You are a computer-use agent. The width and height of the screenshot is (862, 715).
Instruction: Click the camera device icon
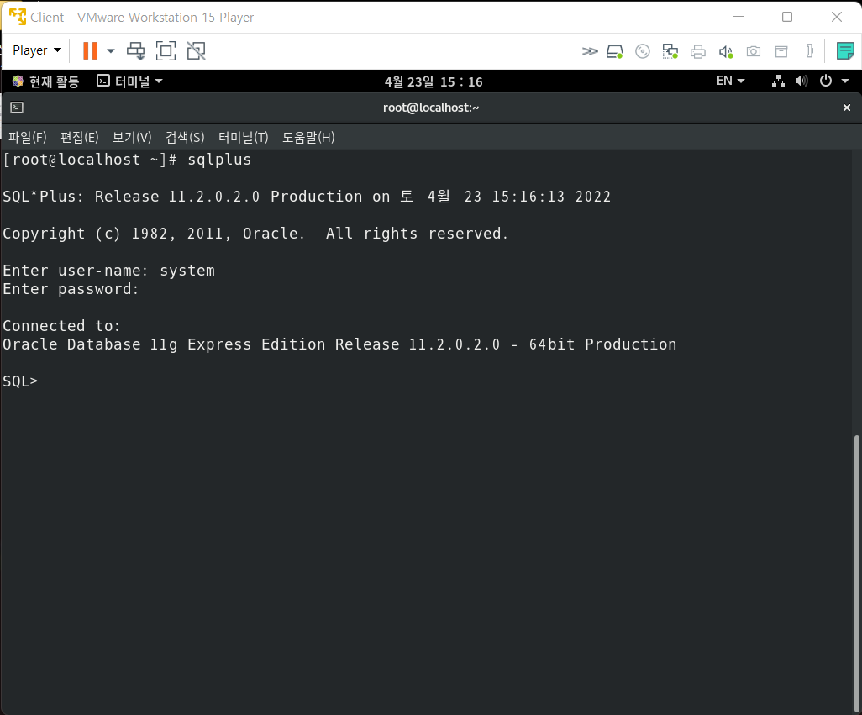pos(753,51)
